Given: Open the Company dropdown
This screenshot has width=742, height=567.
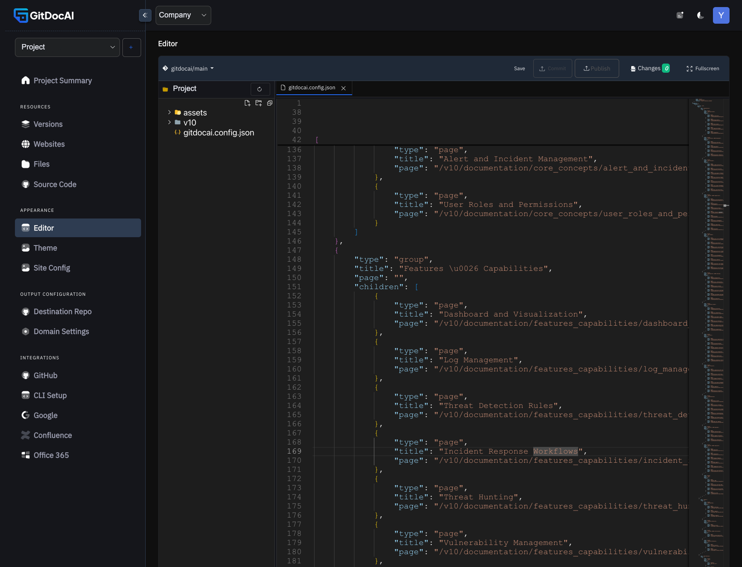Looking at the screenshot, I should pos(183,15).
